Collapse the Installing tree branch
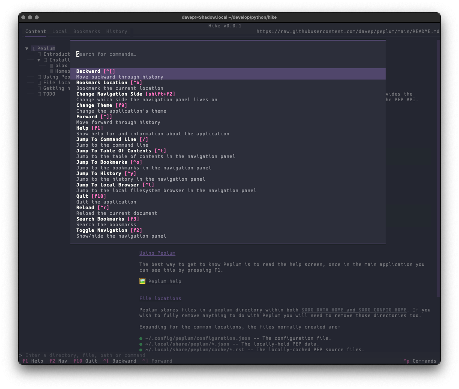The height and width of the screenshot is (389, 459). [x=39, y=60]
